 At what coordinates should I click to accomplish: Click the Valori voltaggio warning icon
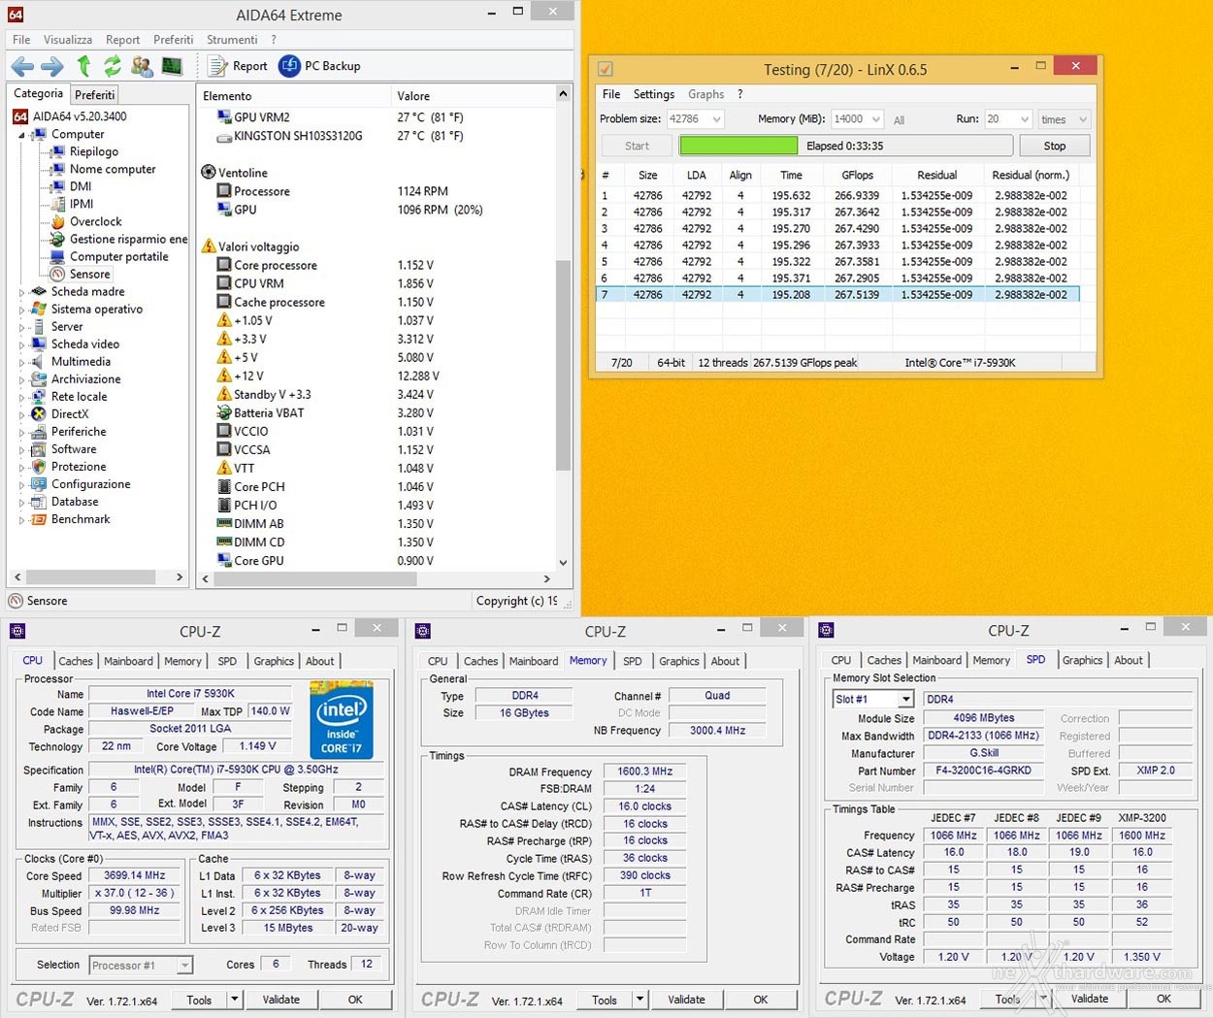[208, 246]
